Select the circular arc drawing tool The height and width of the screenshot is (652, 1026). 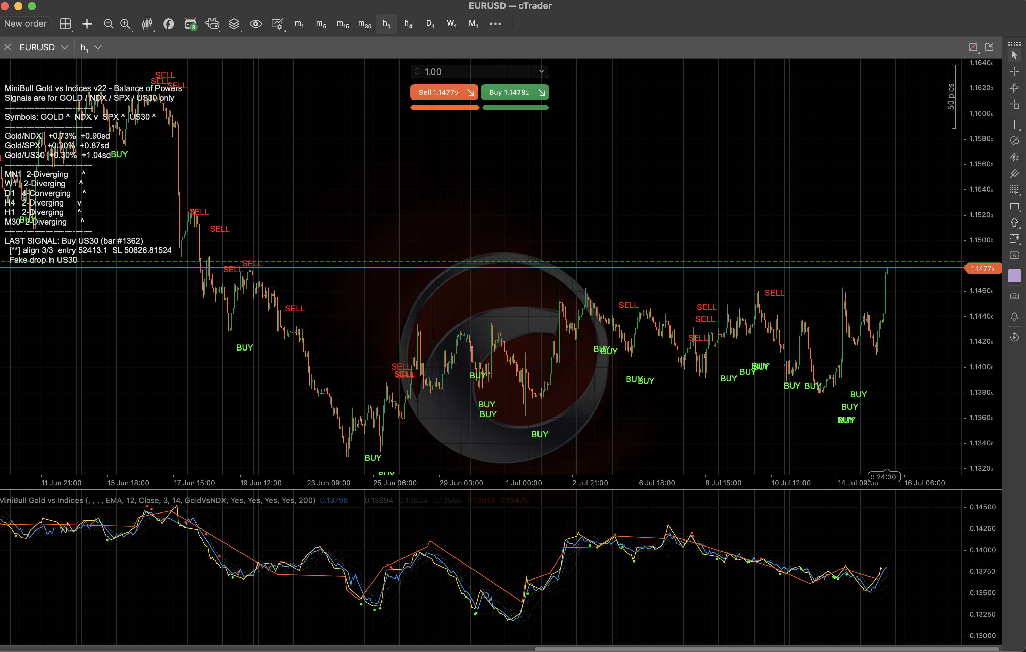pyautogui.click(x=1014, y=141)
